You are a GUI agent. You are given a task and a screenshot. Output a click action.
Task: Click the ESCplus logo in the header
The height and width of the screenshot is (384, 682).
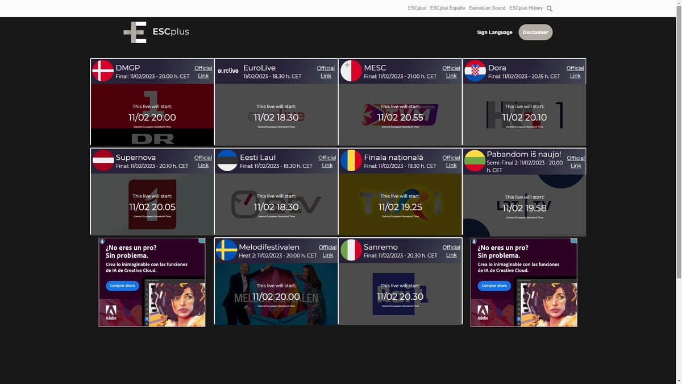tap(156, 32)
